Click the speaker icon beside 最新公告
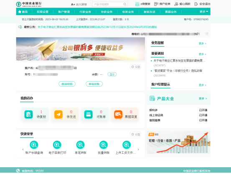 tap(20, 27)
